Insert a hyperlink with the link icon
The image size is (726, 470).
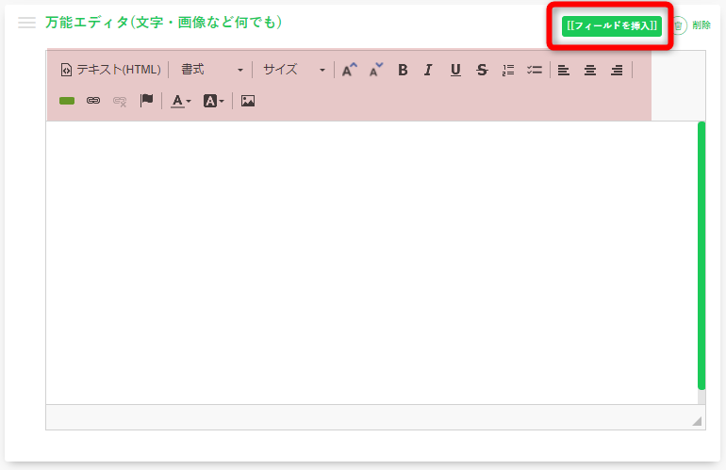(x=93, y=101)
